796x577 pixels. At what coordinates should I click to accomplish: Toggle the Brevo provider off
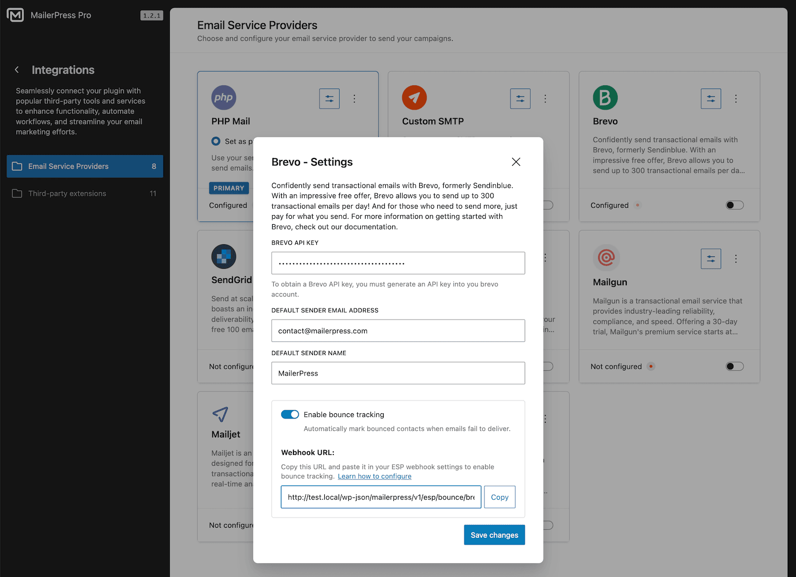pos(734,205)
